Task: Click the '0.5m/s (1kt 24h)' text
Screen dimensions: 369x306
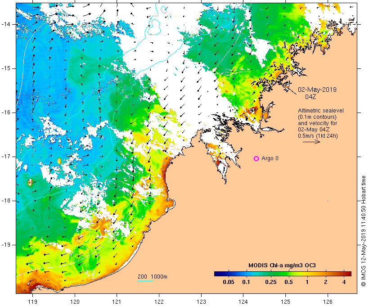Action: pyautogui.click(x=318, y=136)
